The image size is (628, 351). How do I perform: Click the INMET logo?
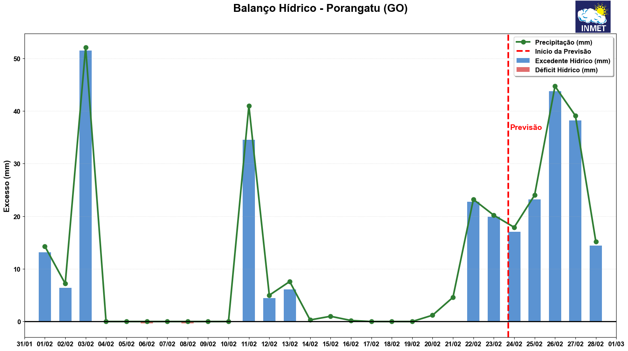(592, 17)
